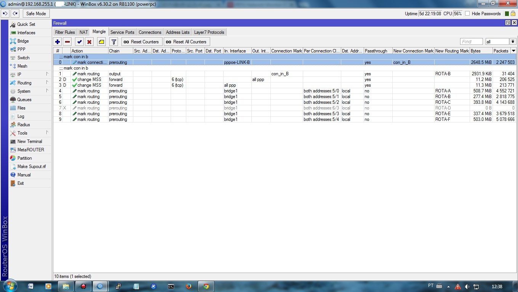518x292 pixels.
Task: Sort rules by the Passthrough column header
Action: (x=378, y=51)
